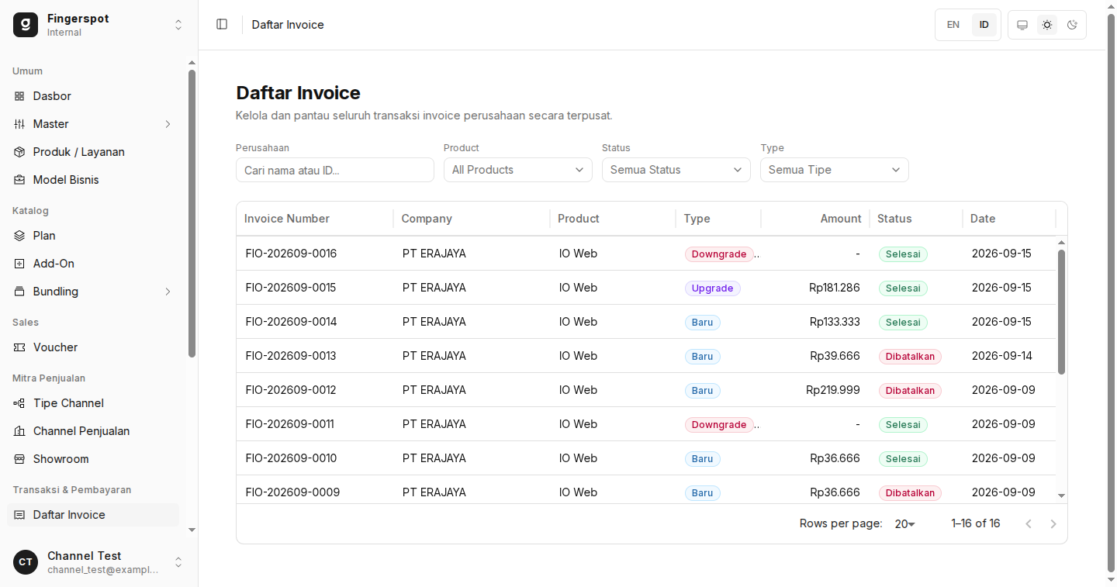Click the Fingerspot logo icon
Screen dimensions: 1117x587
(x=26, y=25)
